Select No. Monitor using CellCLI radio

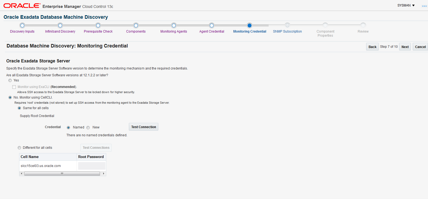tap(10, 97)
